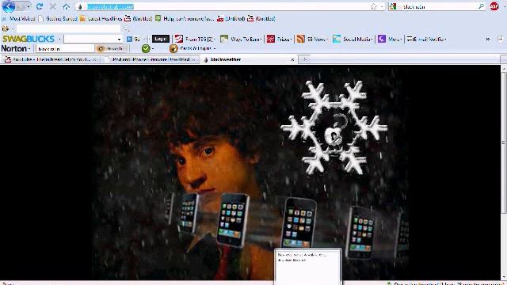
Task: Close the YouTube tab
Action: 94,60
